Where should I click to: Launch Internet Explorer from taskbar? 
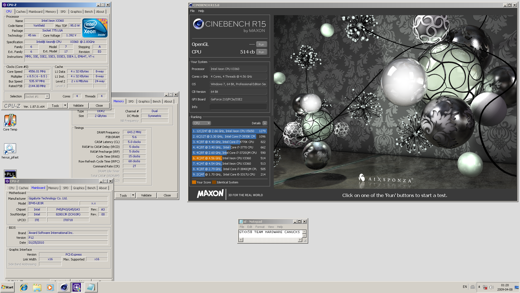tap(24, 287)
